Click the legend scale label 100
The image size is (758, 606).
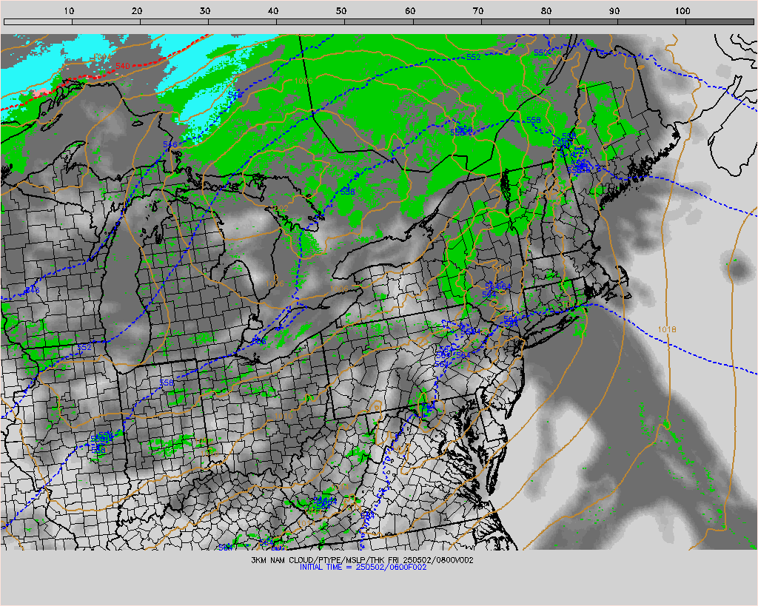tap(682, 11)
